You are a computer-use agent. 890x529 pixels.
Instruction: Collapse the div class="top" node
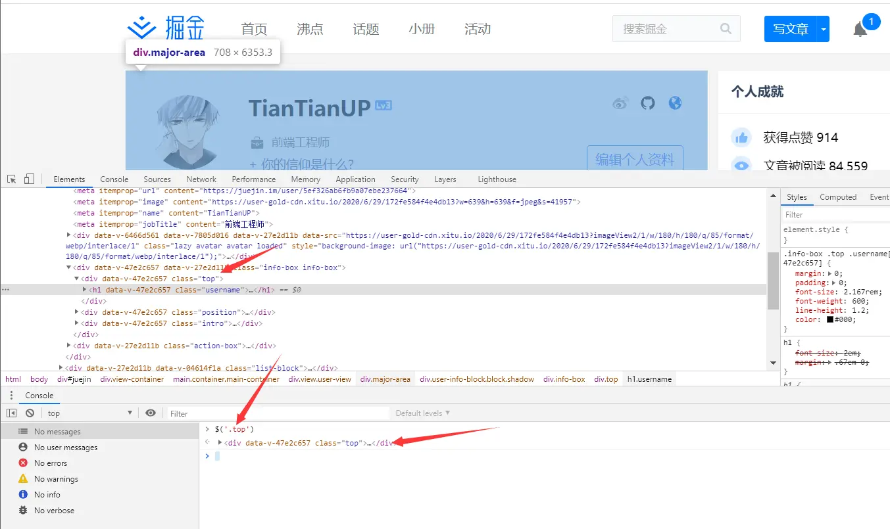tap(76, 279)
